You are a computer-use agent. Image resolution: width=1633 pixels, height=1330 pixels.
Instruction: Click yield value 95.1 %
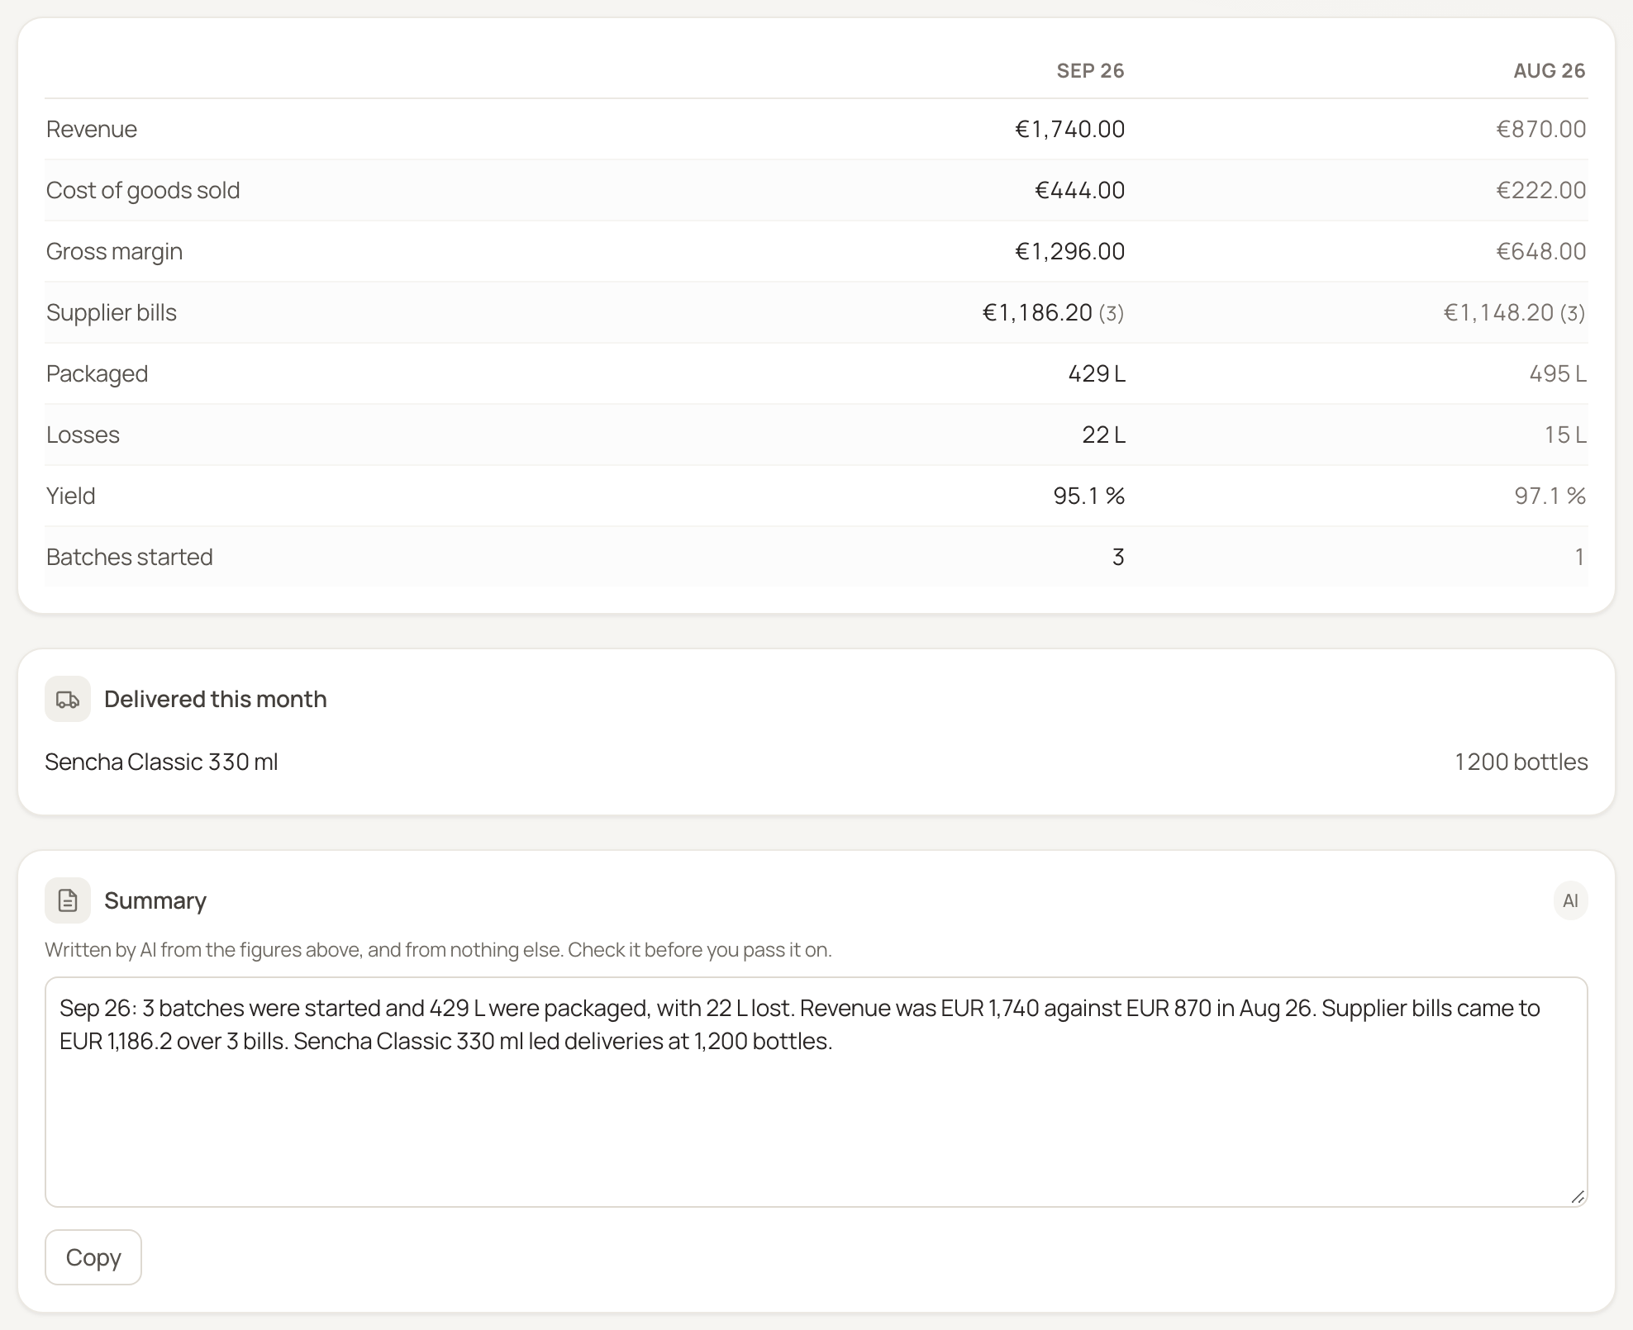coord(1089,496)
